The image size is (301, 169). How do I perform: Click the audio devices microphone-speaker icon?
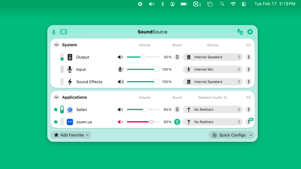point(240,32)
